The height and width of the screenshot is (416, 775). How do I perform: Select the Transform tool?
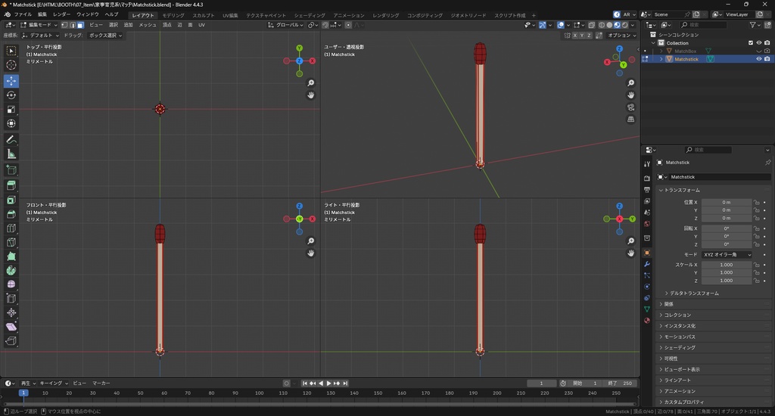point(11,123)
